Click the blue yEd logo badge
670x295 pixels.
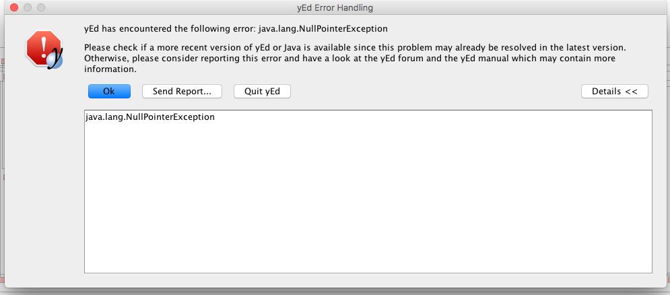(55, 61)
